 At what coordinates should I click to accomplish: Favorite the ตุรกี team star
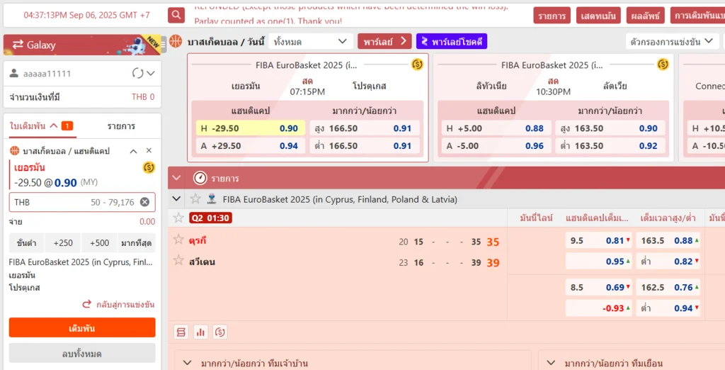pos(179,240)
